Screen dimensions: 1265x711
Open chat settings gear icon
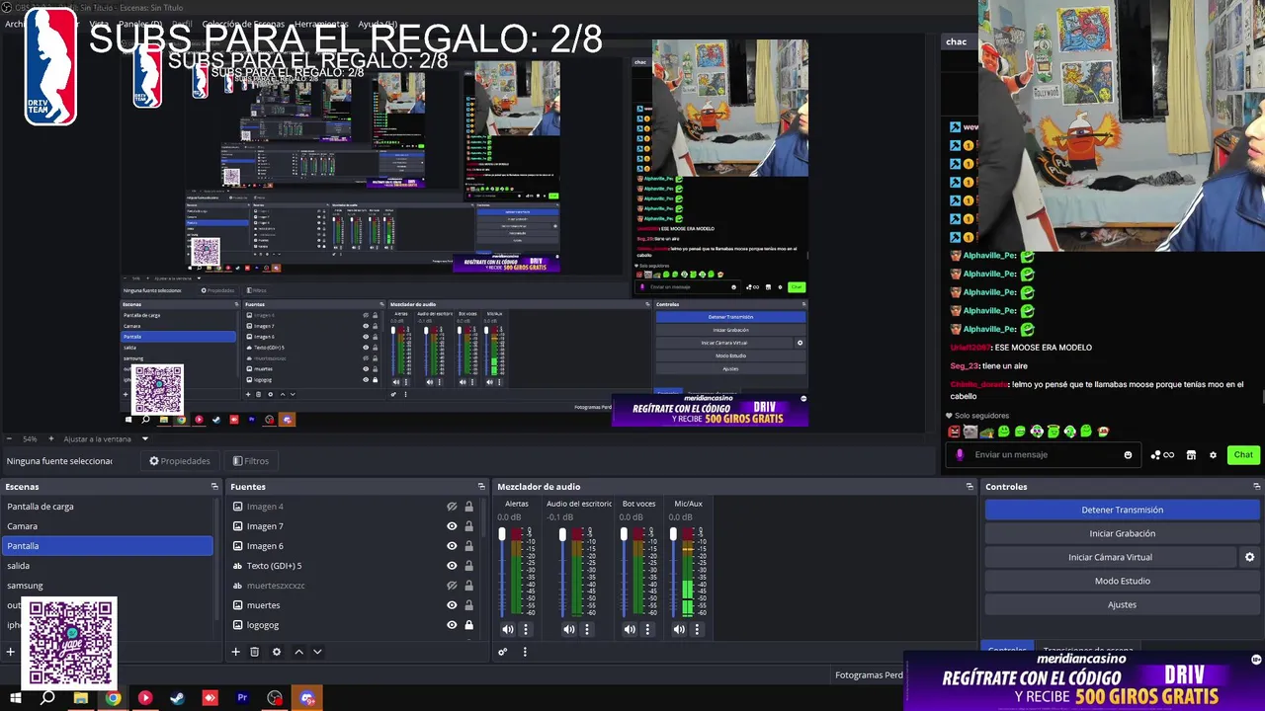click(x=1213, y=455)
